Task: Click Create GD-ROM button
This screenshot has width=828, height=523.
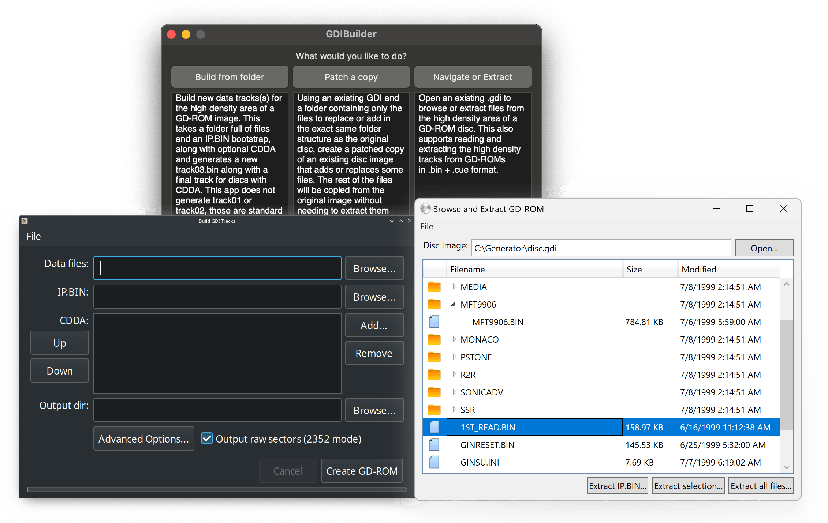Action: tap(362, 471)
